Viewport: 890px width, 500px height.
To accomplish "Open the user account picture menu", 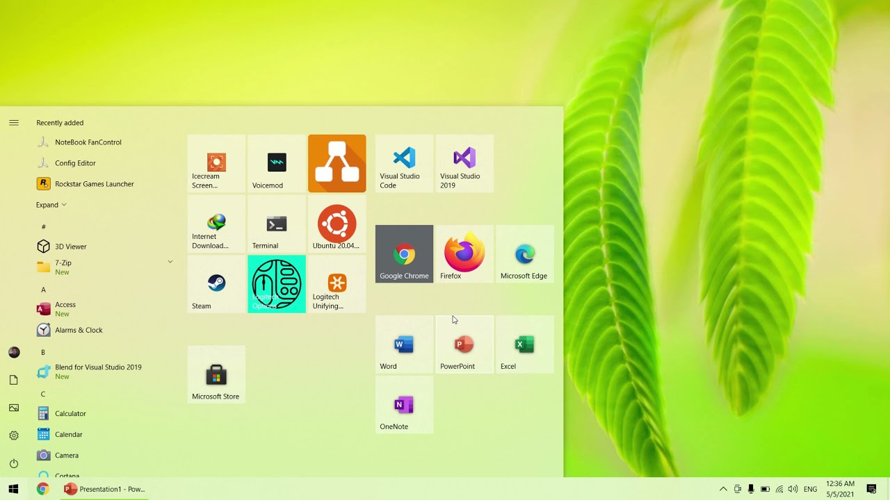I will click(14, 352).
